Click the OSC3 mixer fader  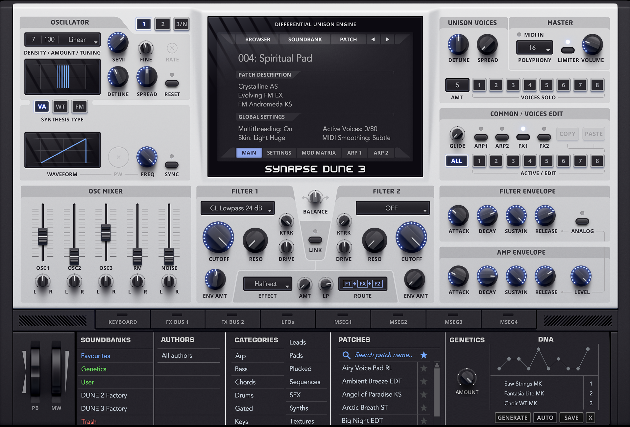click(106, 233)
